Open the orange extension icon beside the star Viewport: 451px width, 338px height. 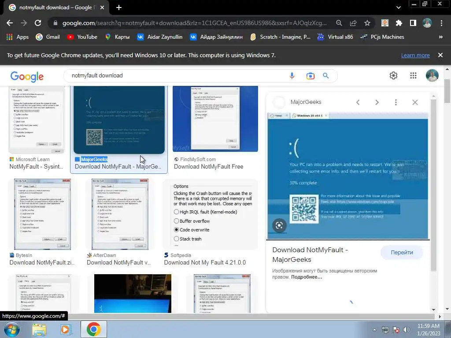click(385, 23)
